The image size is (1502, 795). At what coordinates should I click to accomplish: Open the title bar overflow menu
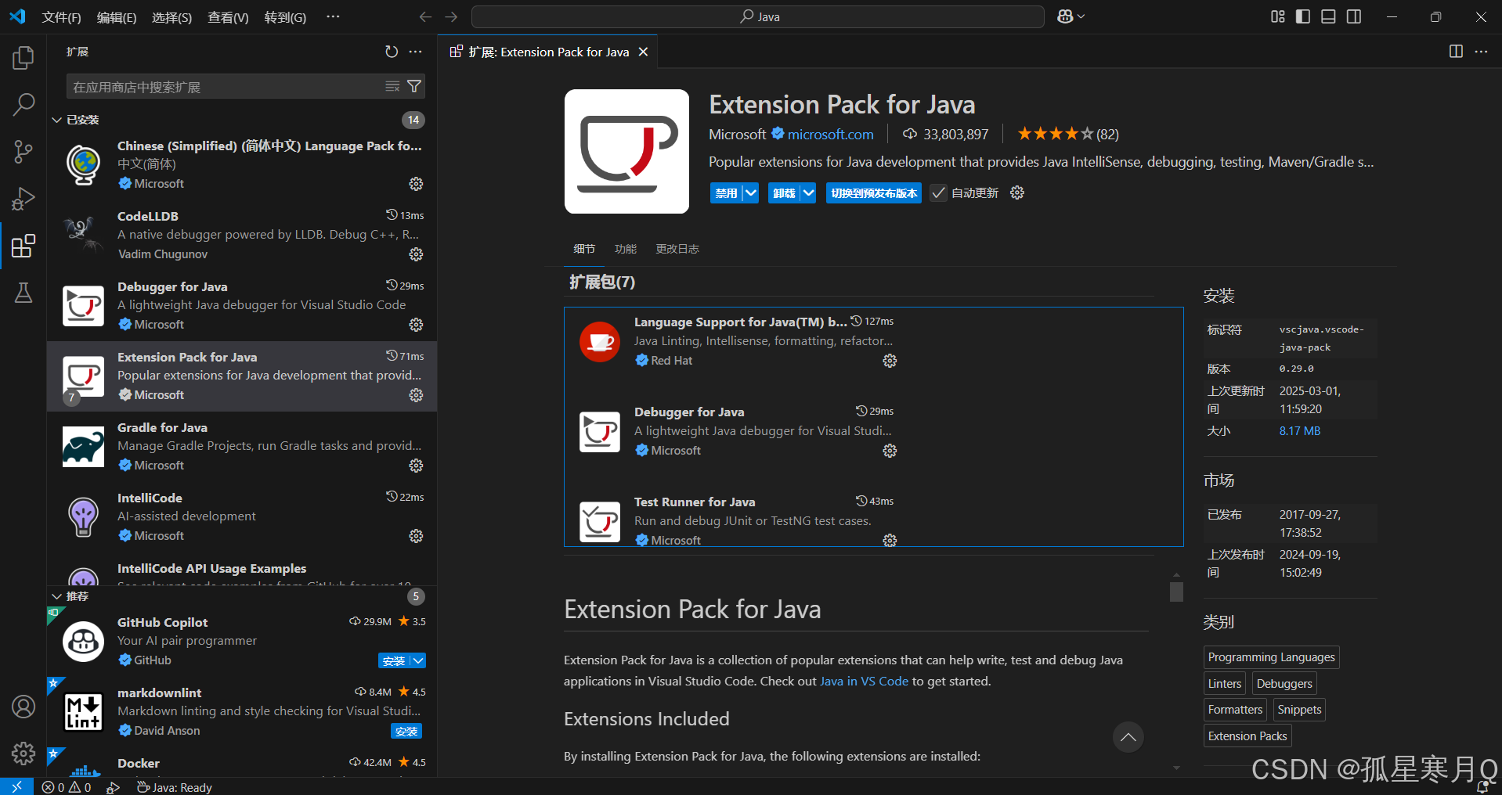[333, 16]
